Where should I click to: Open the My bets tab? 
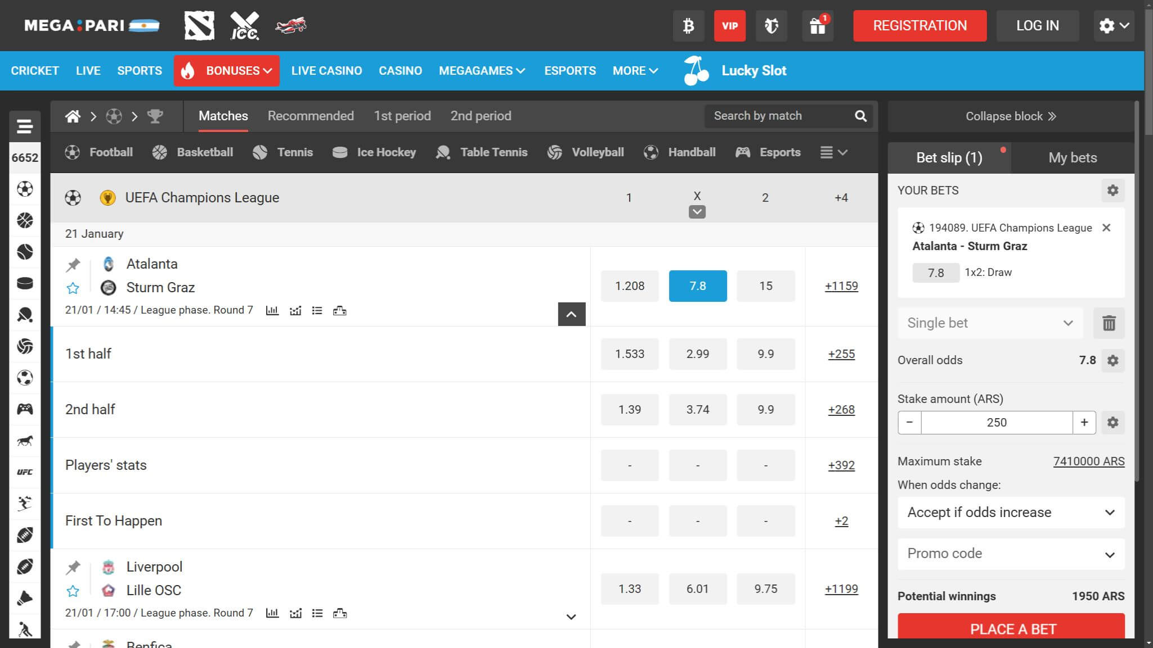pos(1073,158)
